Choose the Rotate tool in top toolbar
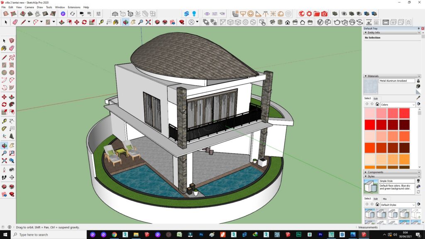The width and height of the screenshot is (425, 239). (84, 22)
